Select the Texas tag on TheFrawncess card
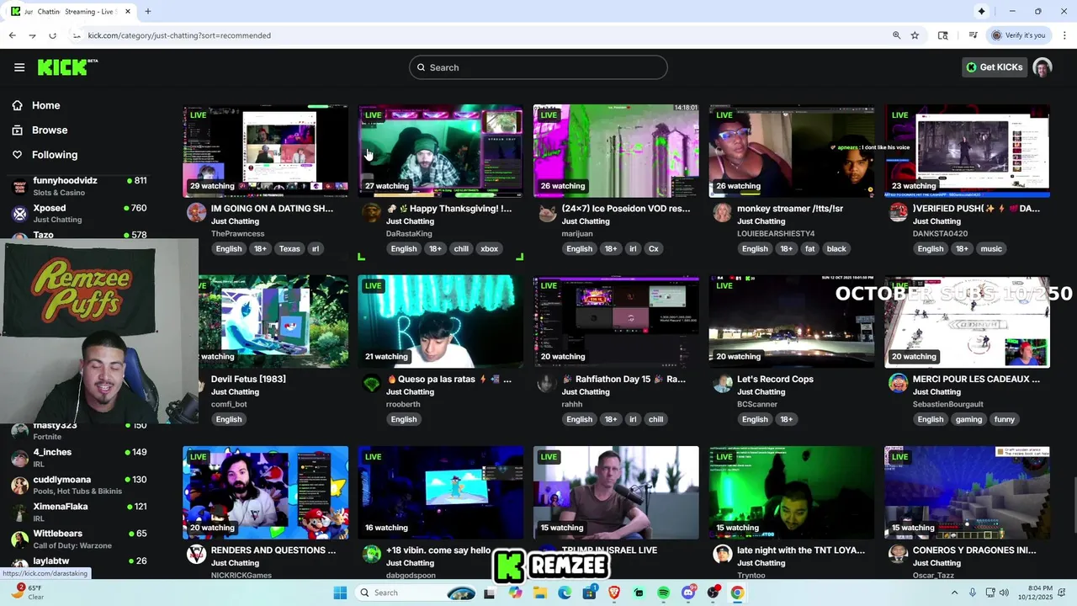The image size is (1077, 606). pos(289,248)
